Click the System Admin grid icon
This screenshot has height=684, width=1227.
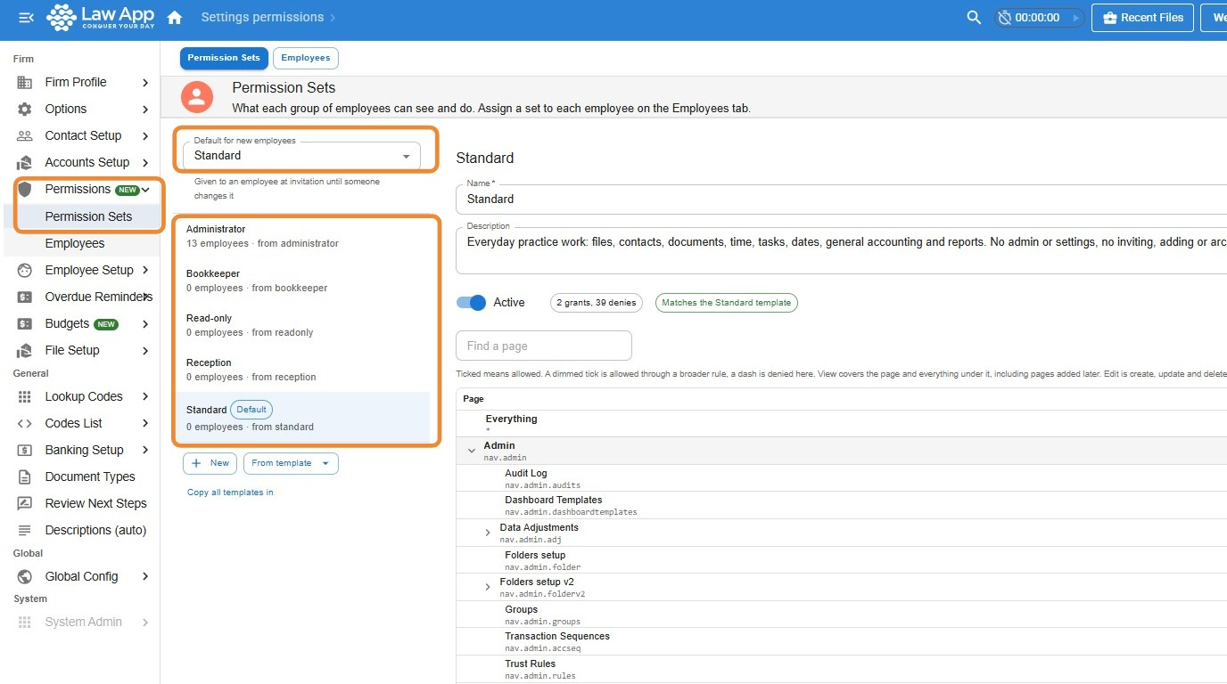25,622
